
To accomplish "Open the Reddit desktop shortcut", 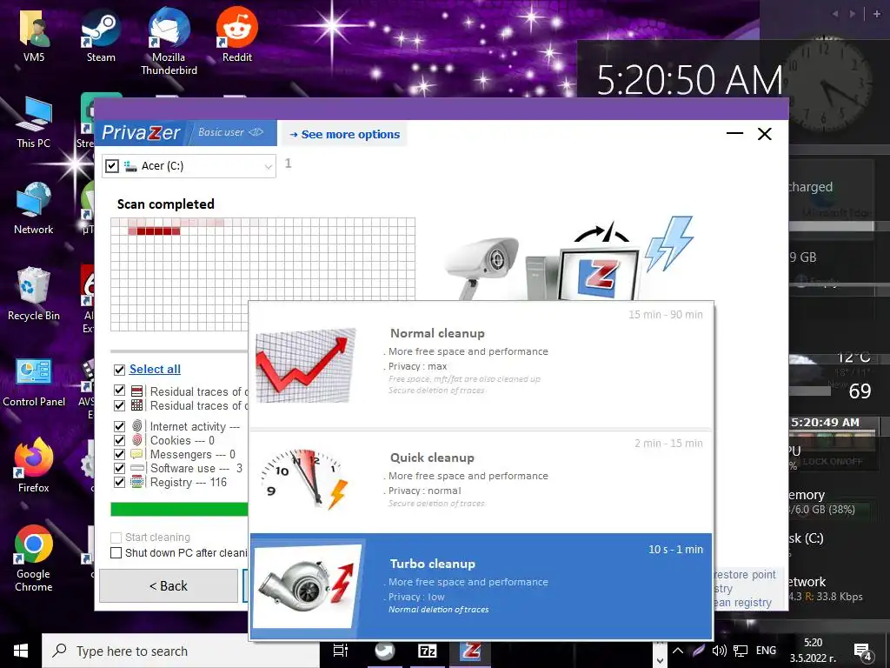I will (236, 35).
